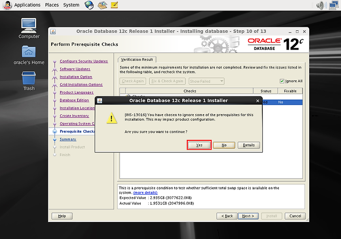Open the Places menu

[x=52, y=5]
